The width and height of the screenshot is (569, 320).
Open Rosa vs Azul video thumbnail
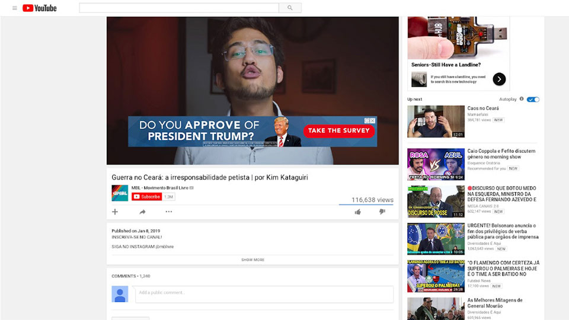click(436, 164)
